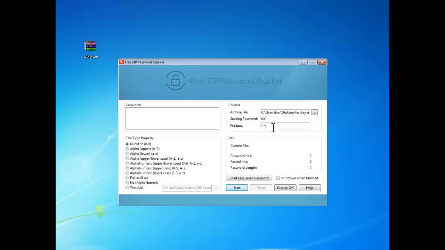Start the password cracking
This screenshot has height=250, width=445.
coord(237,188)
